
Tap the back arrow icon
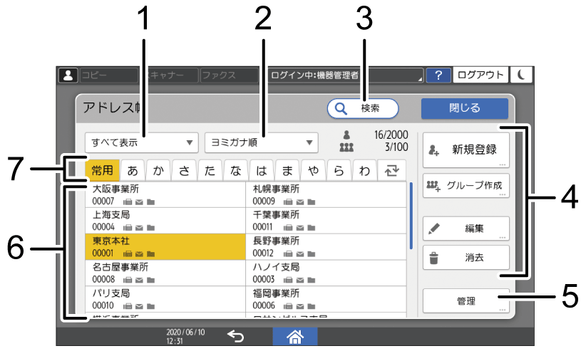236,337
